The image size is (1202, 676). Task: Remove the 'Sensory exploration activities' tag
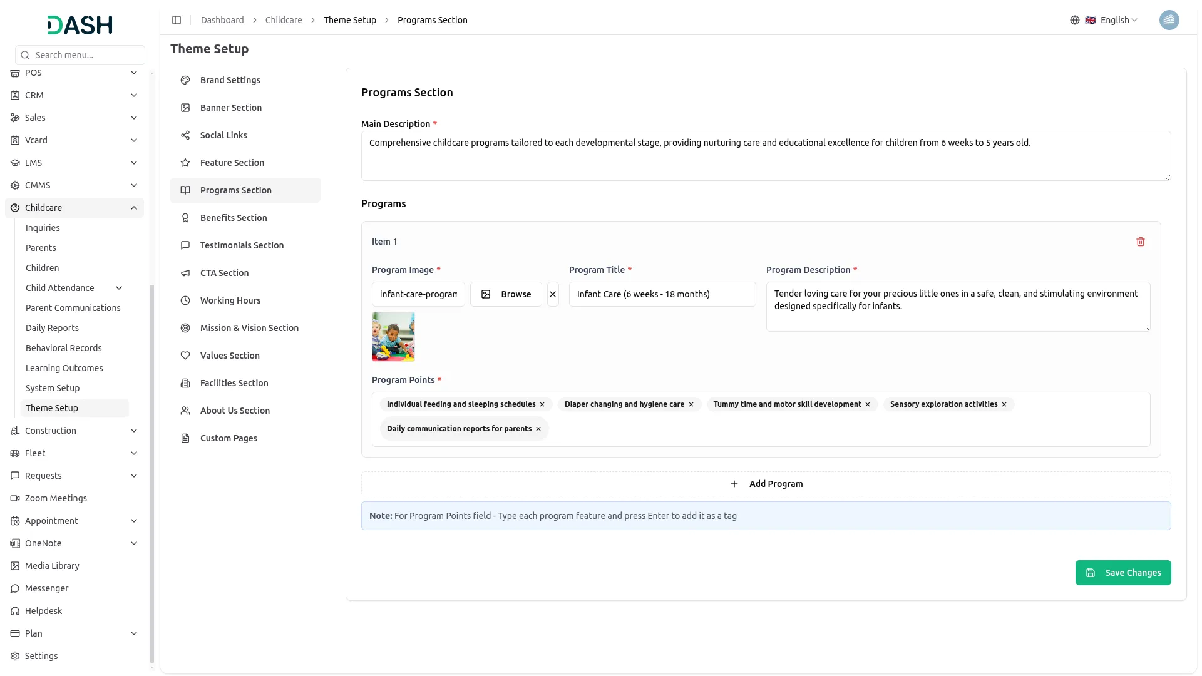1004,404
